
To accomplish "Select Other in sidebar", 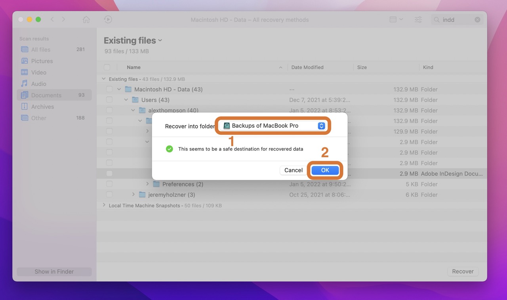I will point(54,118).
